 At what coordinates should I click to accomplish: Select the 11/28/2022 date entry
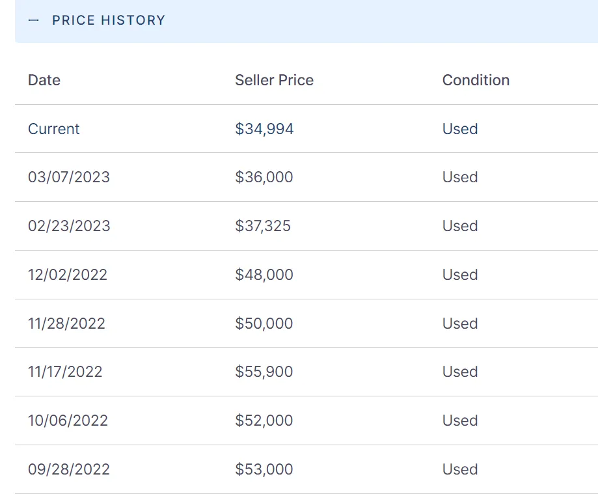coord(66,324)
